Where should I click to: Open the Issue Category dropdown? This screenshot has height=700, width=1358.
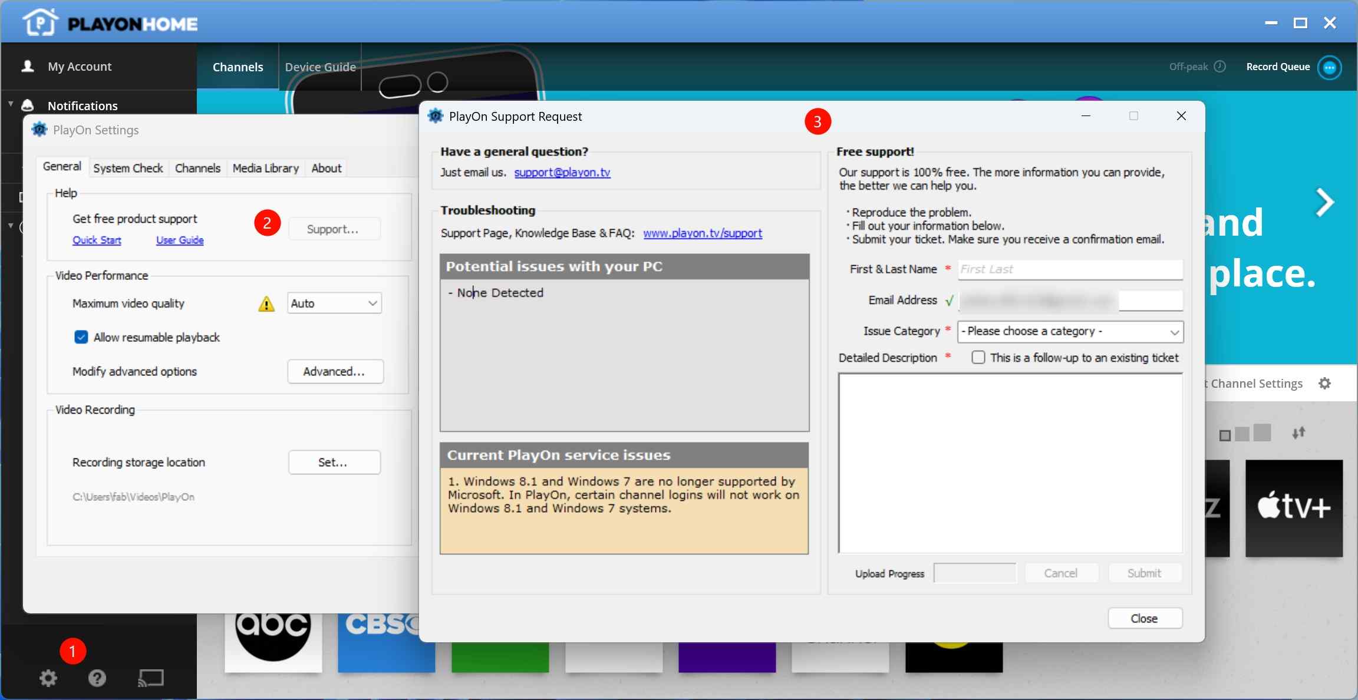coord(1070,332)
